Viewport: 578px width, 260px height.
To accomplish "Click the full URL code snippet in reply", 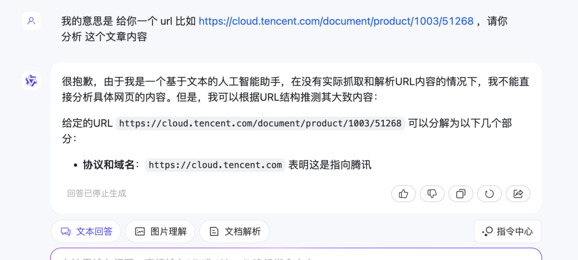I will pyautogui.click(x=260, y=124).
